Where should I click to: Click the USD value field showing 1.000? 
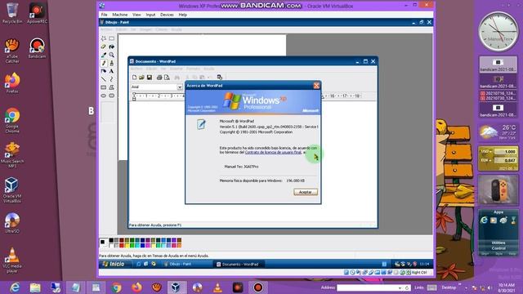coord(506,152)
